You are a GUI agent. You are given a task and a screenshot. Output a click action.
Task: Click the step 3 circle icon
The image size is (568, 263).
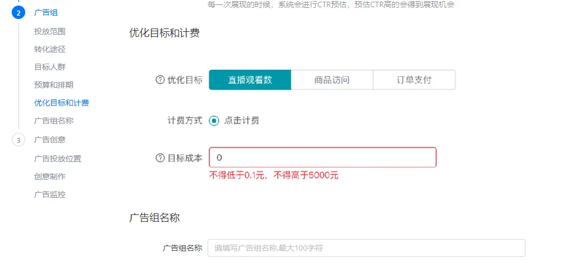pyautogui.click(x=18, y=140)
